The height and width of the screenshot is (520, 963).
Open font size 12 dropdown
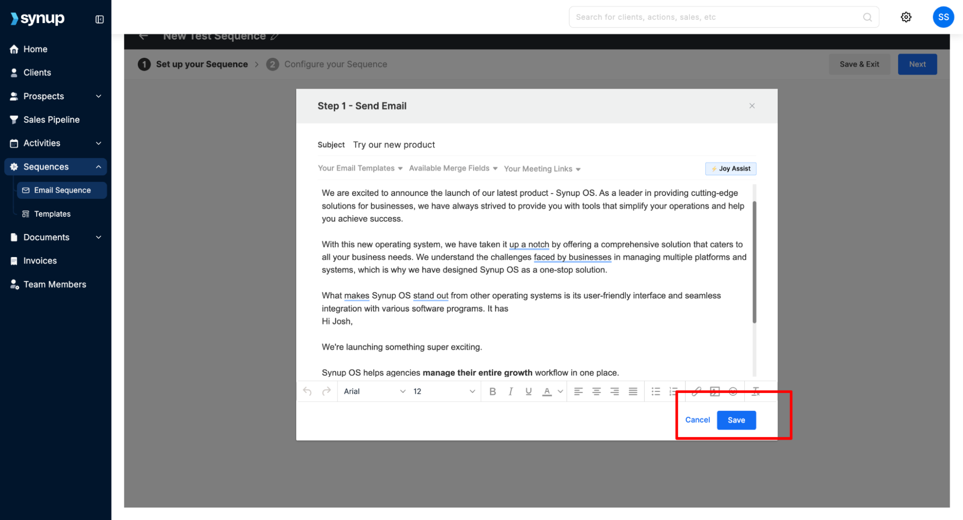(x=444, y=391)
